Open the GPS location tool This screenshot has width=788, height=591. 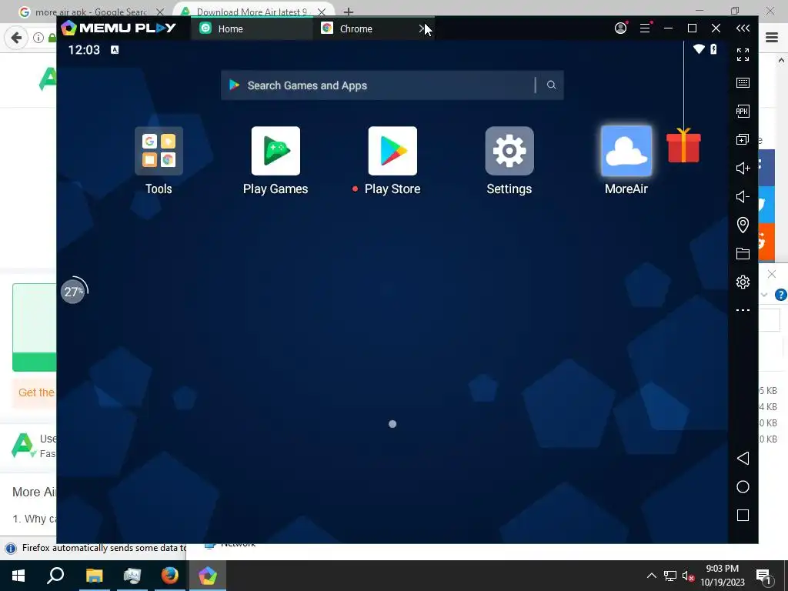[743, 225]
